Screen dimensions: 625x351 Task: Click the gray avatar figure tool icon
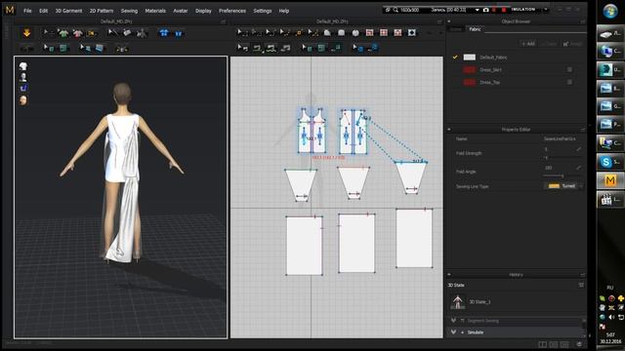[141, 33]
